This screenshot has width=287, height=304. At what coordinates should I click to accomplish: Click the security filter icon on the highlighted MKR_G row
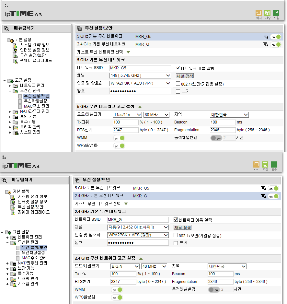[263, 196]
